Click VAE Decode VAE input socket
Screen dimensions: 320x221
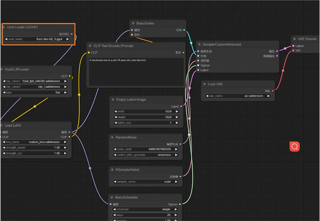coord(293,50)
